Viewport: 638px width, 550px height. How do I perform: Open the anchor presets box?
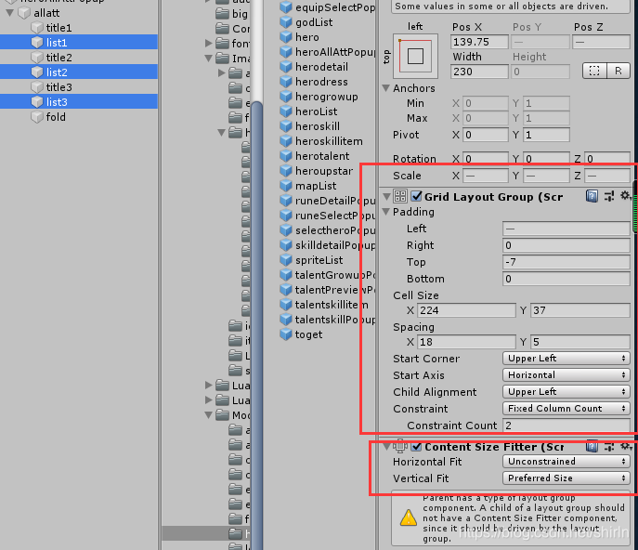(x=415, y=56)
